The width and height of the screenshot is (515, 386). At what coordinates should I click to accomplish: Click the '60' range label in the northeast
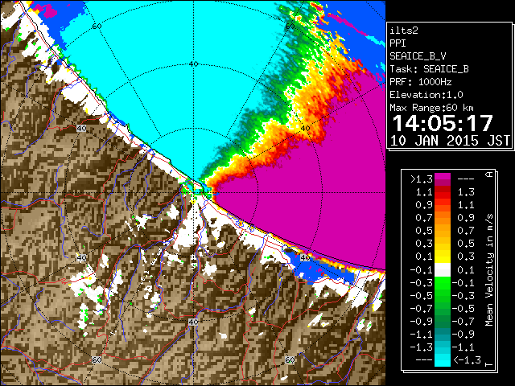290,27
